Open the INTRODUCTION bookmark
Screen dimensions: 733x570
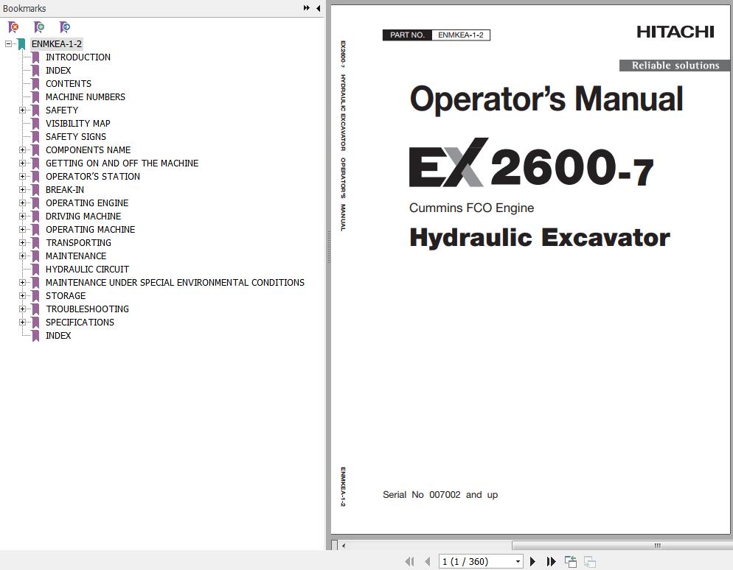click(78, 57)
